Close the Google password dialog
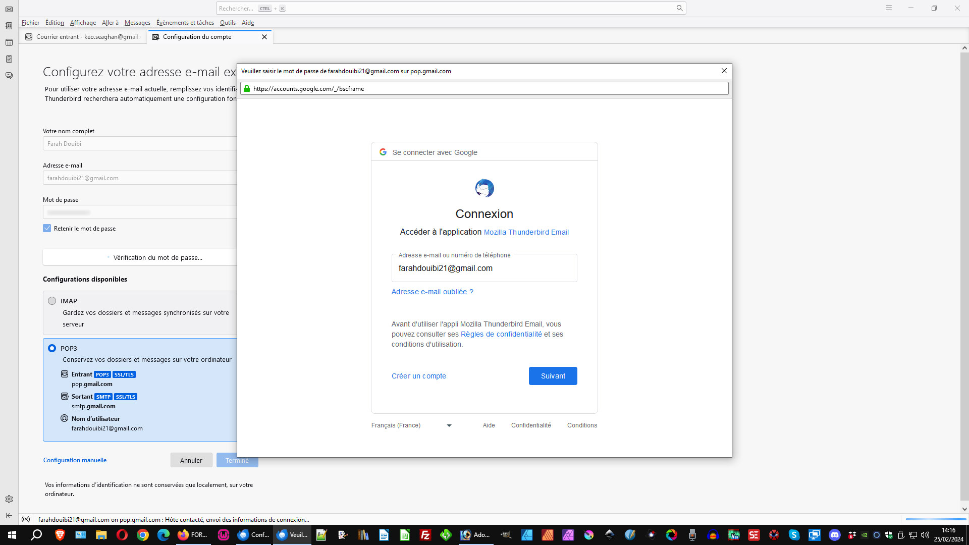 (x=724, y=71)
